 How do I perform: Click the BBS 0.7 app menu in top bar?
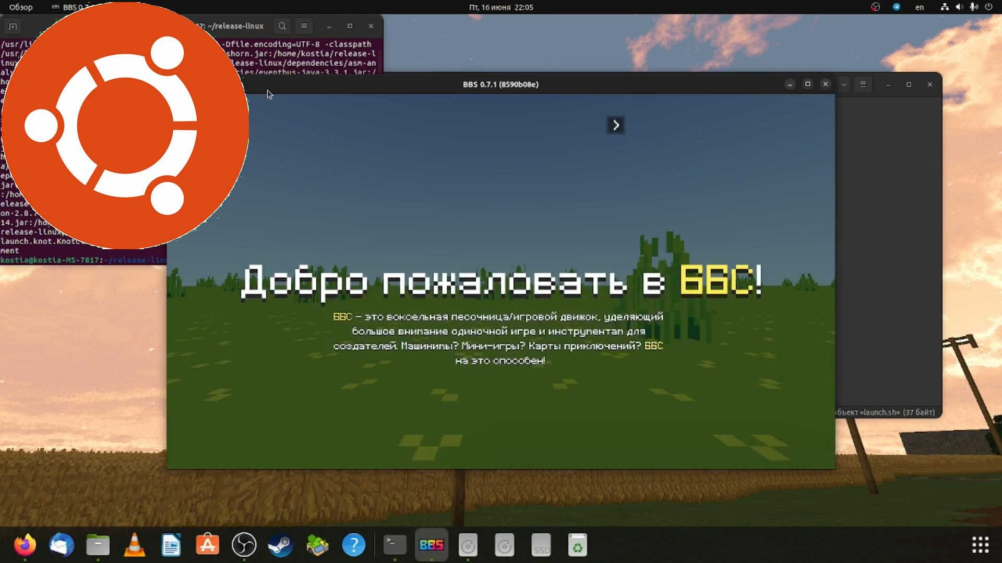pyautogui.click(x=70, y=7)
